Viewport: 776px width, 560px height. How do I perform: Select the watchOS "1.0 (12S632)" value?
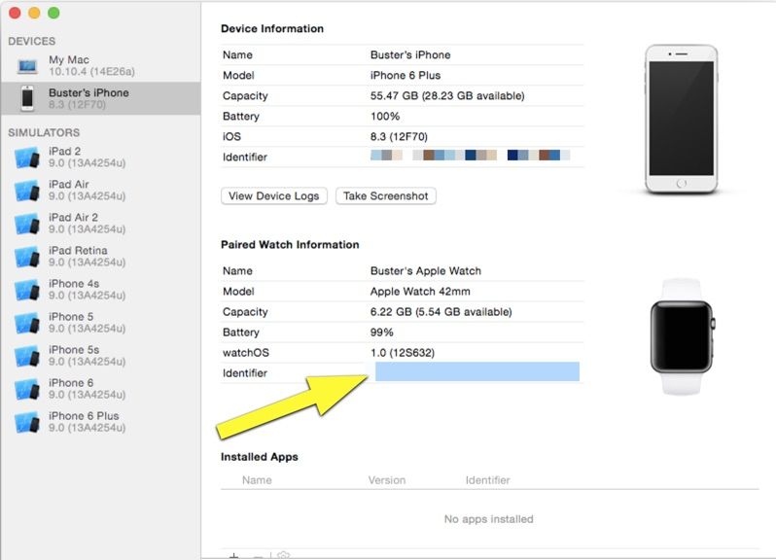click(403, 353)
